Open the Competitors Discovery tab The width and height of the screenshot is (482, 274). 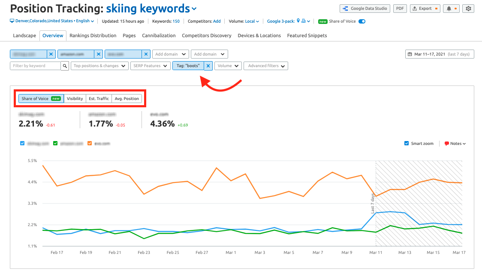206,35
